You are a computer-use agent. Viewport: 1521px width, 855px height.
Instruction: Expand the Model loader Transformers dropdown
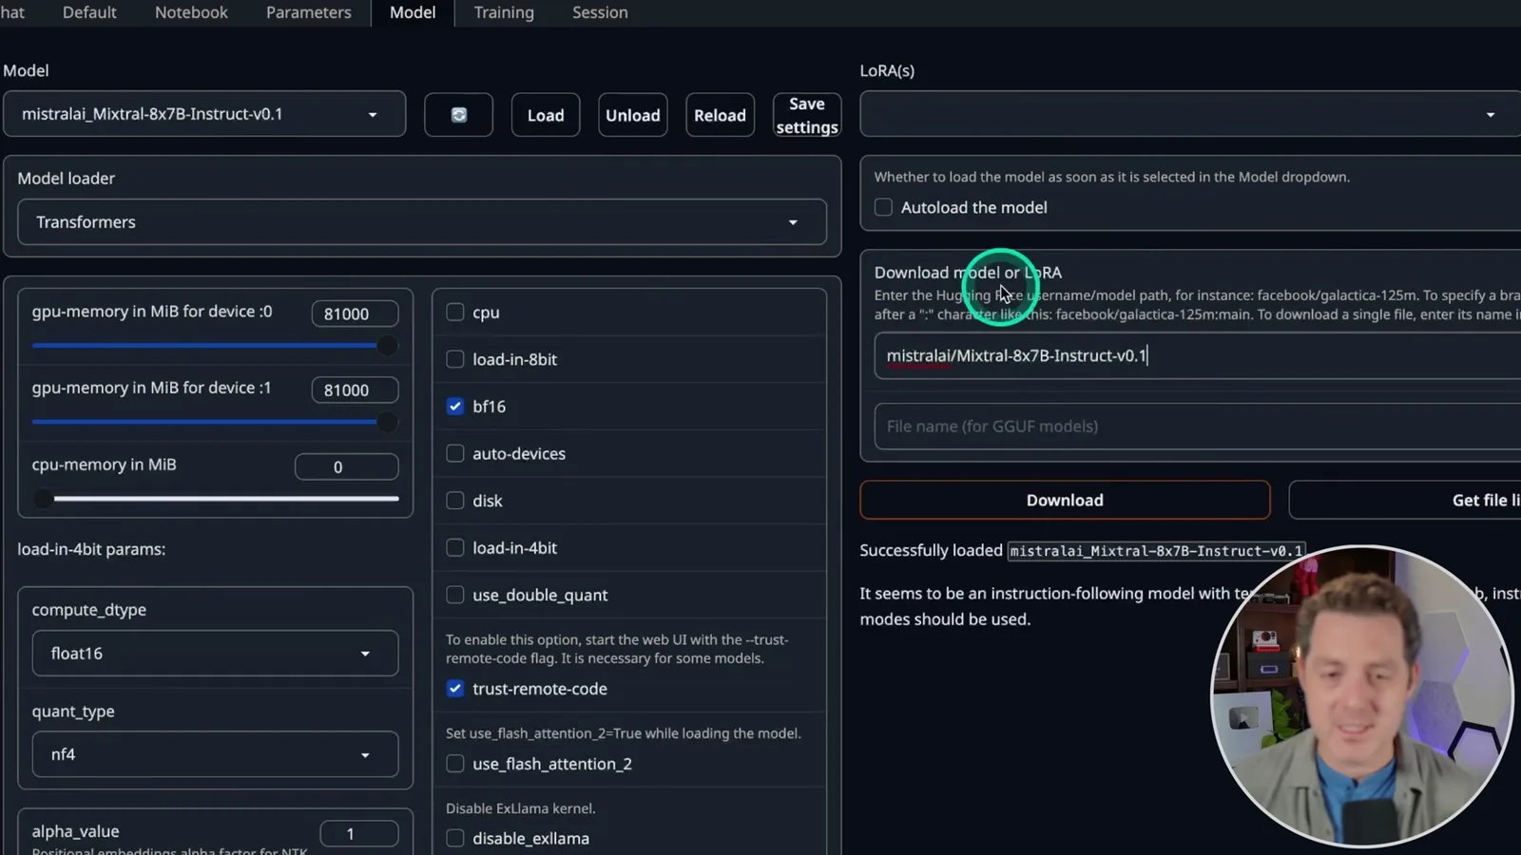(x=422, y=222)
